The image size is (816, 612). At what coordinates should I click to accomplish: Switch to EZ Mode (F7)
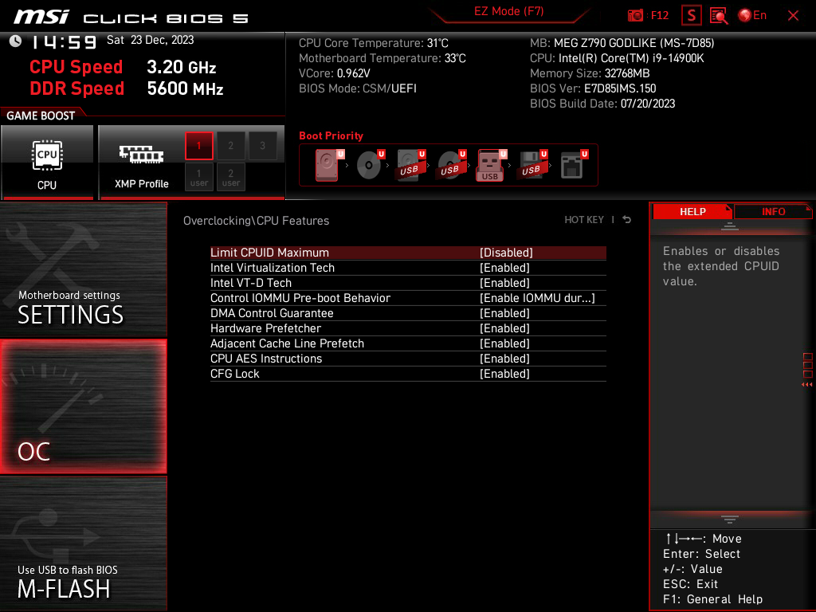click(508, 11)
